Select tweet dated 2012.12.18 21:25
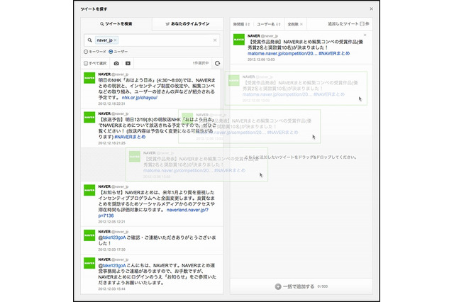The image size is (454, 302). point(152,128)
